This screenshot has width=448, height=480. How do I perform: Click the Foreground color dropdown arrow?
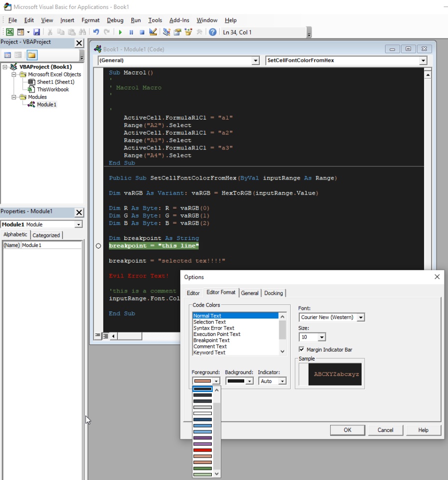216,381
